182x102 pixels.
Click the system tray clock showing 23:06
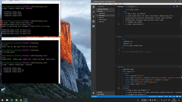[174, 100]
